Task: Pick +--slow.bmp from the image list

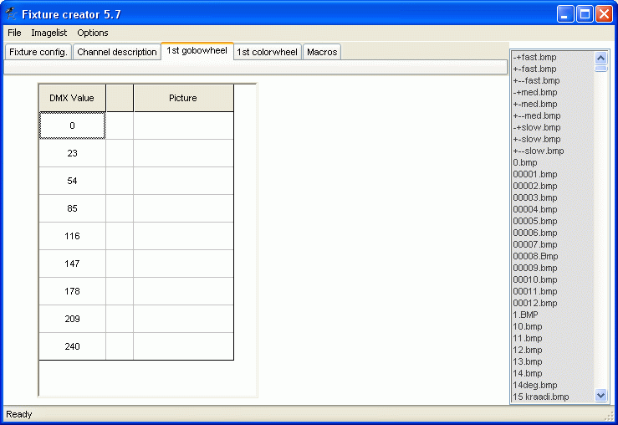Action: tap(539, 151)
